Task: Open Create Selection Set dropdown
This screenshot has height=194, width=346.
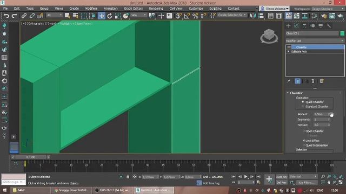Action: coord(232,15)
